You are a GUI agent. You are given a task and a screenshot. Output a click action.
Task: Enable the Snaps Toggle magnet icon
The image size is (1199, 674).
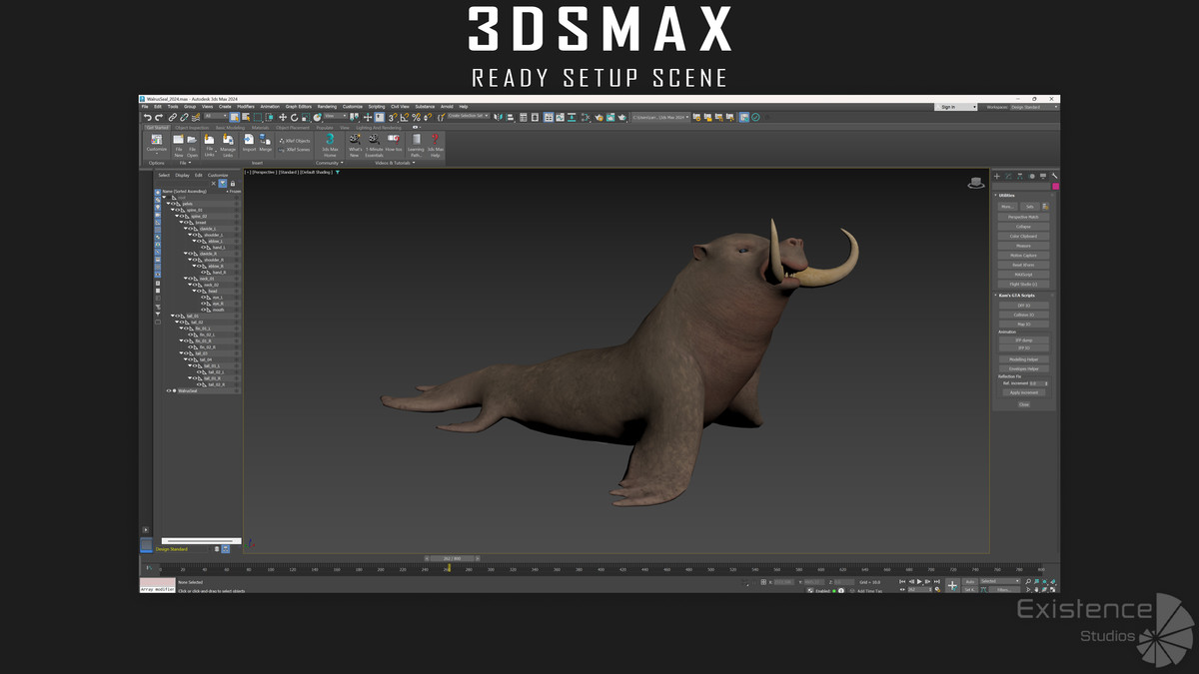click(x=391, y=116)
